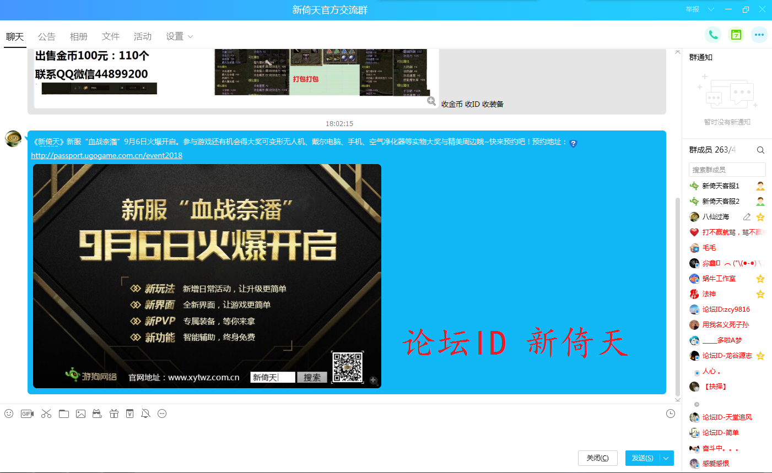This screenshot has height=473, width=772.
Task: Select member 法神
Action: (x=727, y=294)
